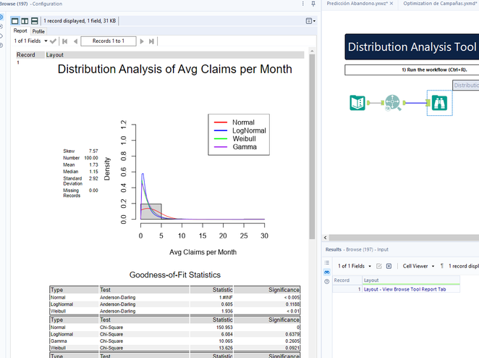Viewport: 479px width, 358px height.
Task: Switch to single-pane layout view
Action: (x=15, y=22)
